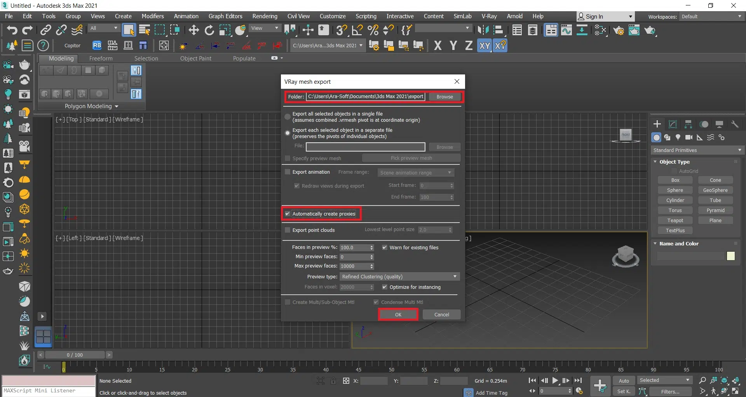Open the Preview type dropdown
Viewport: 746px width, 397px height.
[399, 276]
